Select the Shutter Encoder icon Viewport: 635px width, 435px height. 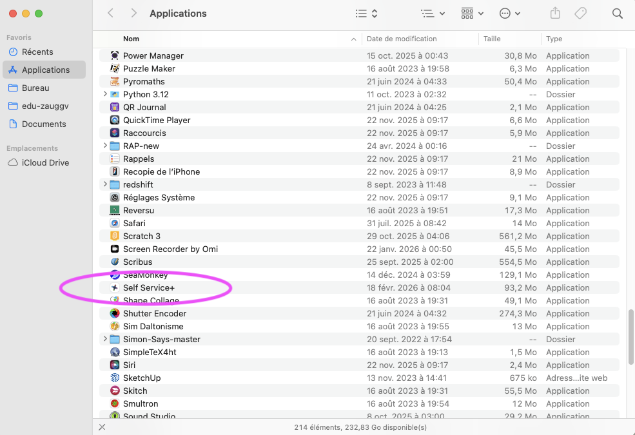(x=115, y=314)
